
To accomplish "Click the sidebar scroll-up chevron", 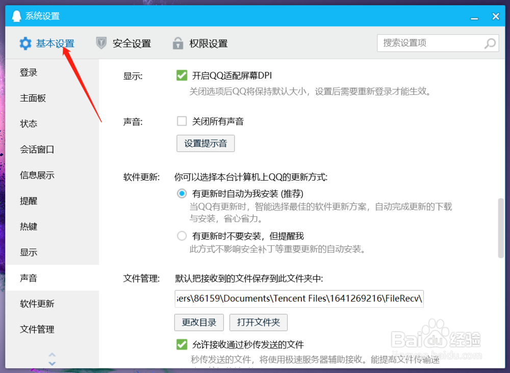I will click(x=52, y=355).
